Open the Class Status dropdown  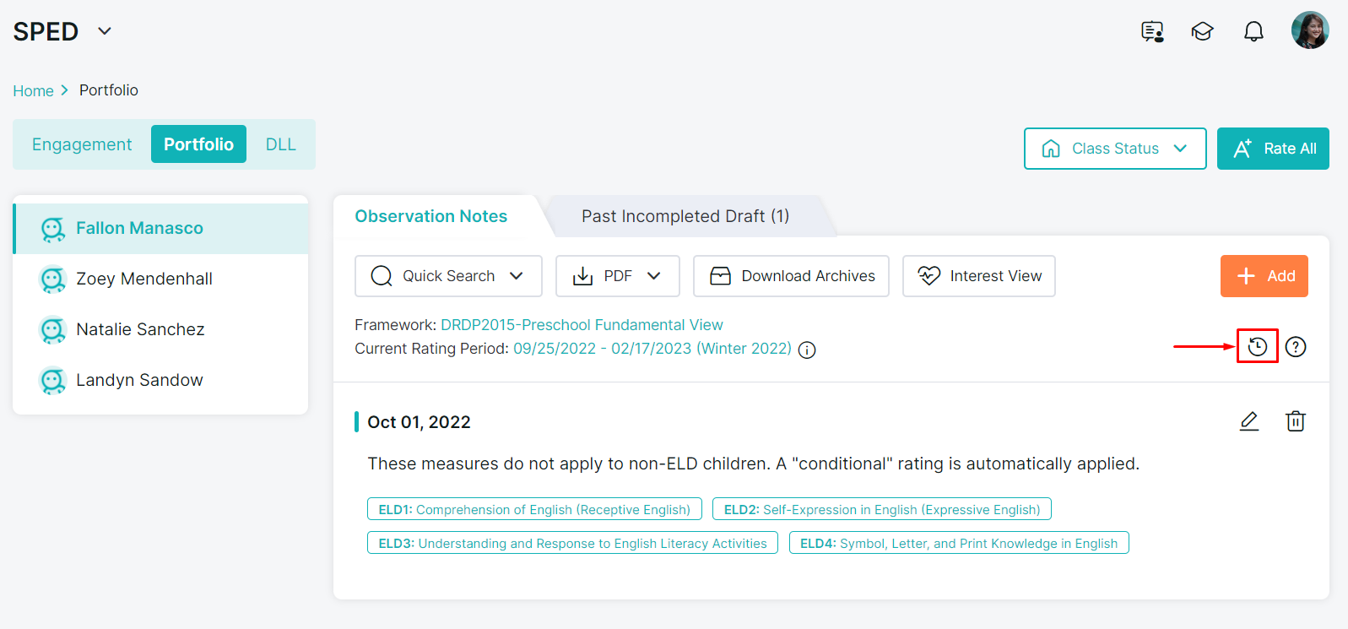pyautogui.click(x=1114, y=149)
